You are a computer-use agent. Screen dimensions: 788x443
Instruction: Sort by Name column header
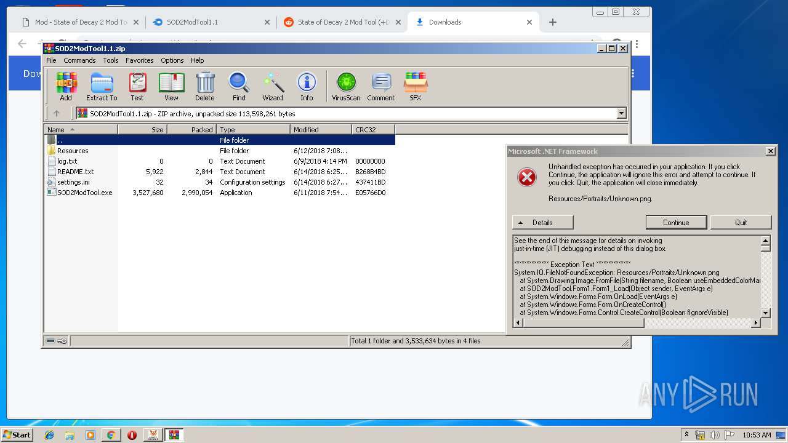pos(81,129)
